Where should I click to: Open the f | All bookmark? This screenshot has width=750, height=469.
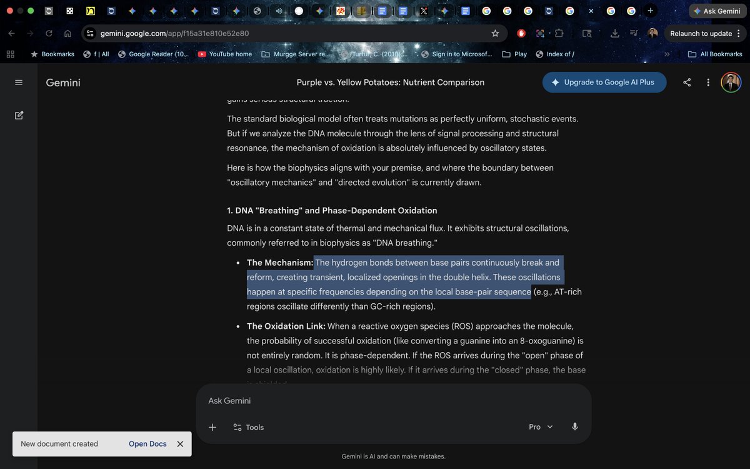[x=96, y=54]
